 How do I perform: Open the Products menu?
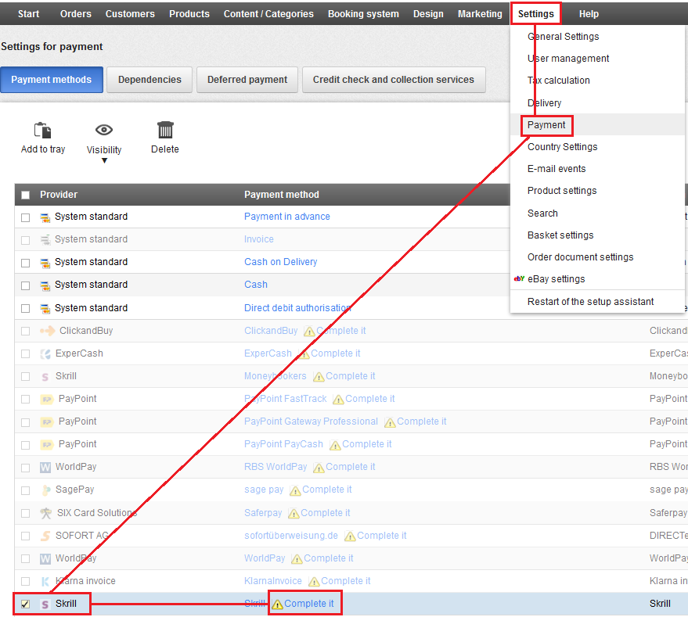[189, 13]
